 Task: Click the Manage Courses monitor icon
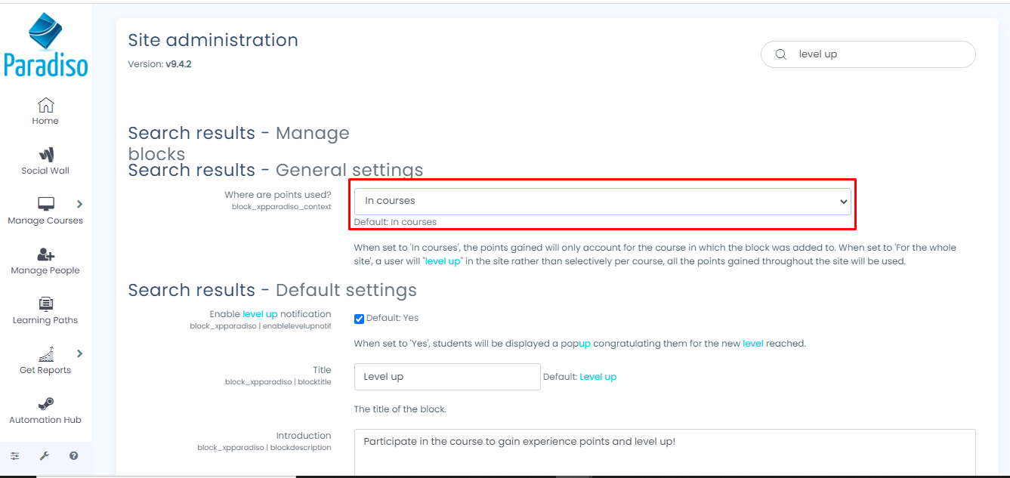(46, 204)
